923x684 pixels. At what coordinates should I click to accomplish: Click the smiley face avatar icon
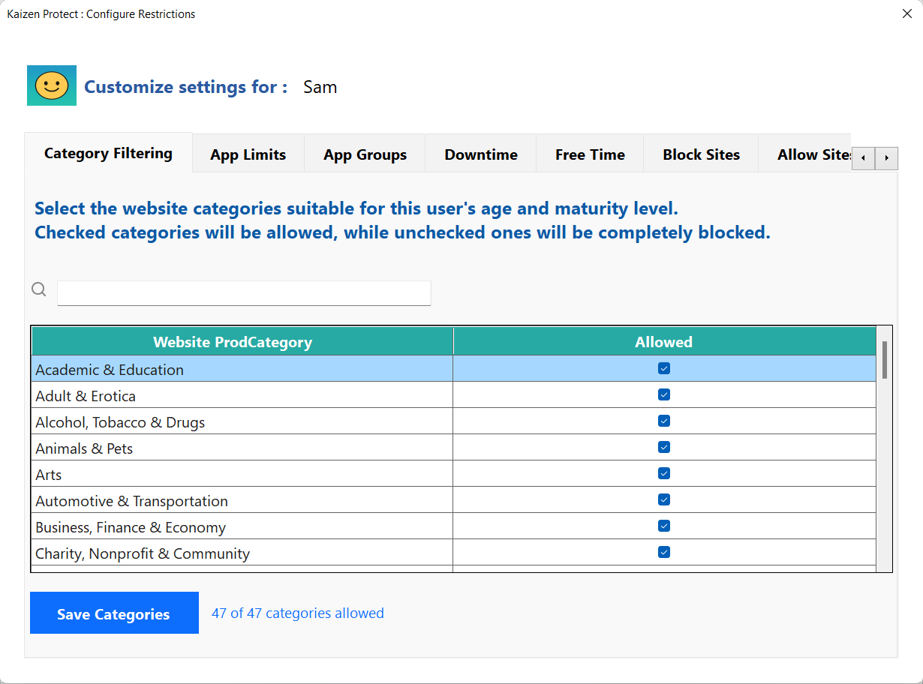tap(51, 85)
